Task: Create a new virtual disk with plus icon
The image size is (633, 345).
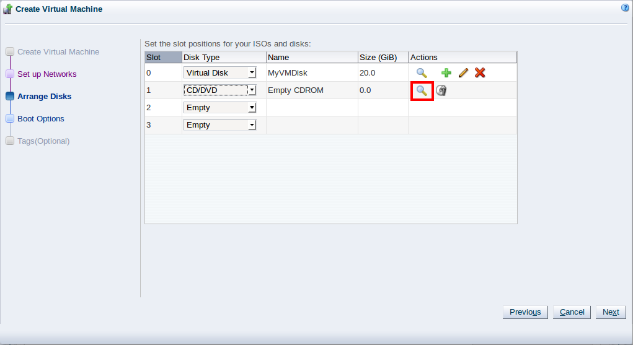Action: click(446, 72)
